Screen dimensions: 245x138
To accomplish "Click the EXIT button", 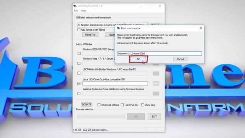I will [x=154, y=117].
